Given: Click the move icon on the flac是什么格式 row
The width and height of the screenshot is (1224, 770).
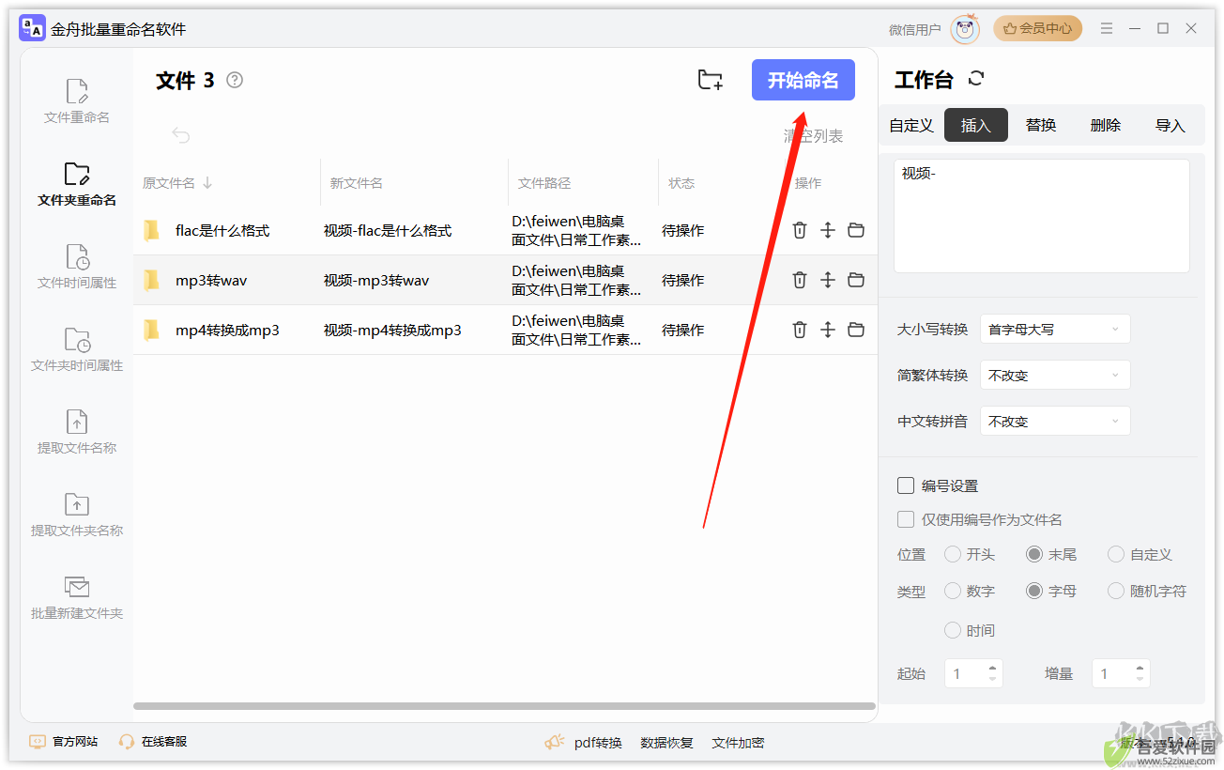Looking at the screenshot, I should [828, 230].
